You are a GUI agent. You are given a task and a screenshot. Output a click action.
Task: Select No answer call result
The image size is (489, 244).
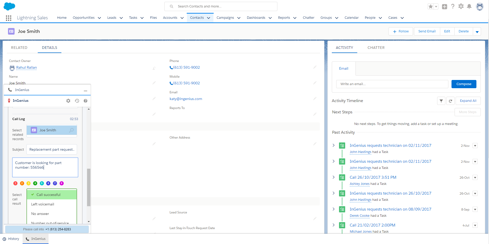coord(52,214)
